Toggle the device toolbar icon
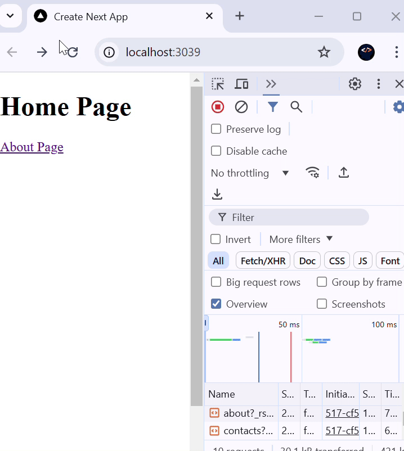Screen dimensions: 404x451 point(241,84)
